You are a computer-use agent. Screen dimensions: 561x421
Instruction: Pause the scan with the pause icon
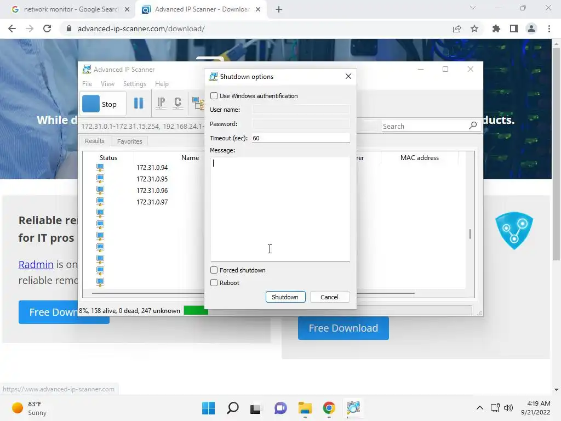[x=139, y=104]
